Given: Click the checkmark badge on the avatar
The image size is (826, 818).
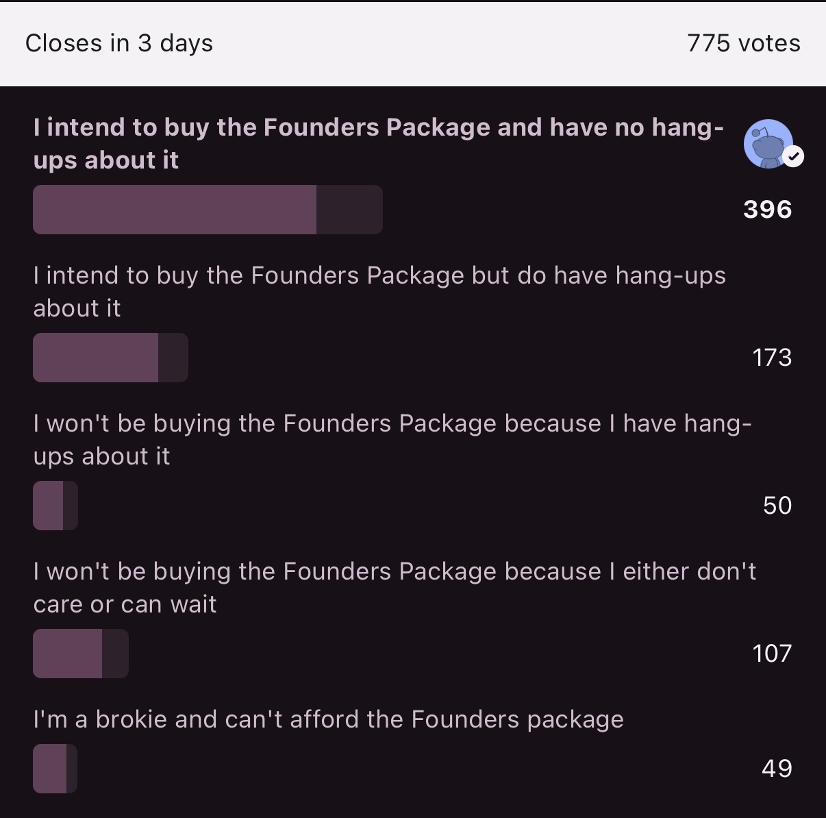Looking at the screenshot, I should (794, 157).
